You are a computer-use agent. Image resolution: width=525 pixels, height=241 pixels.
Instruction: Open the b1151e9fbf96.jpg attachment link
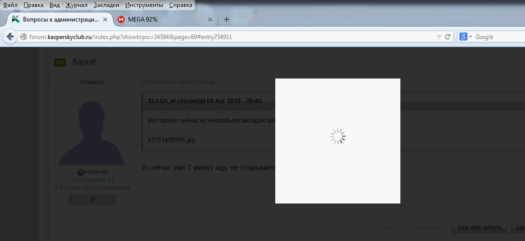[172, 139]
